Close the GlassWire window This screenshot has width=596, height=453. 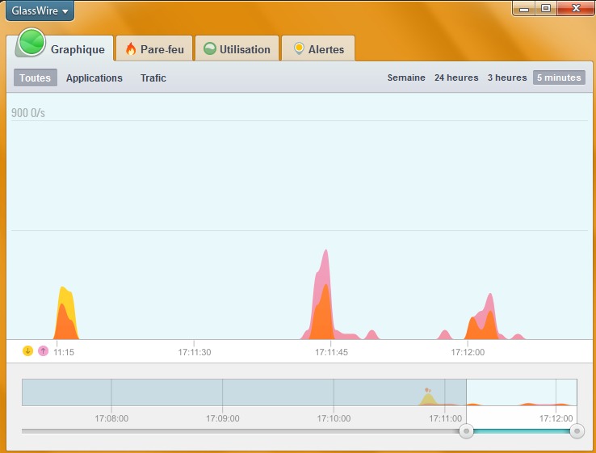coord(576,8)
